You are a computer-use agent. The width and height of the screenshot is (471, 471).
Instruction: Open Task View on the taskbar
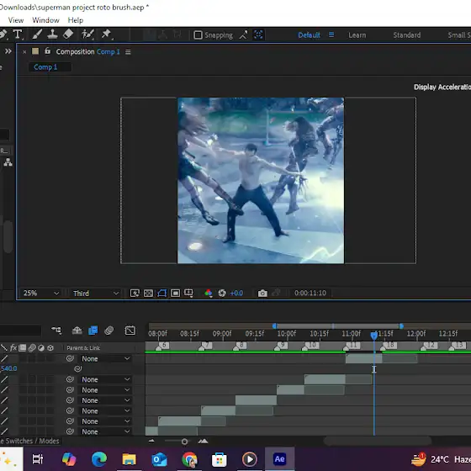tap(38, 459)
